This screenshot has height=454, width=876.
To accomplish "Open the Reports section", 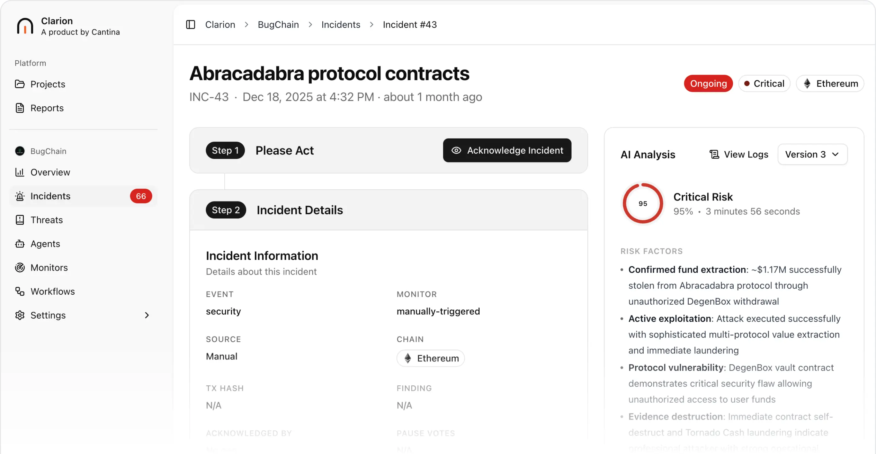I will point(47,108).
